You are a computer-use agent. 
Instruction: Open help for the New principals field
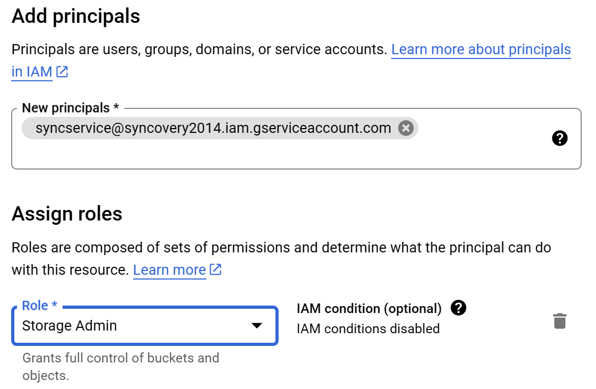pyautogui.click(x=560, y=138)
